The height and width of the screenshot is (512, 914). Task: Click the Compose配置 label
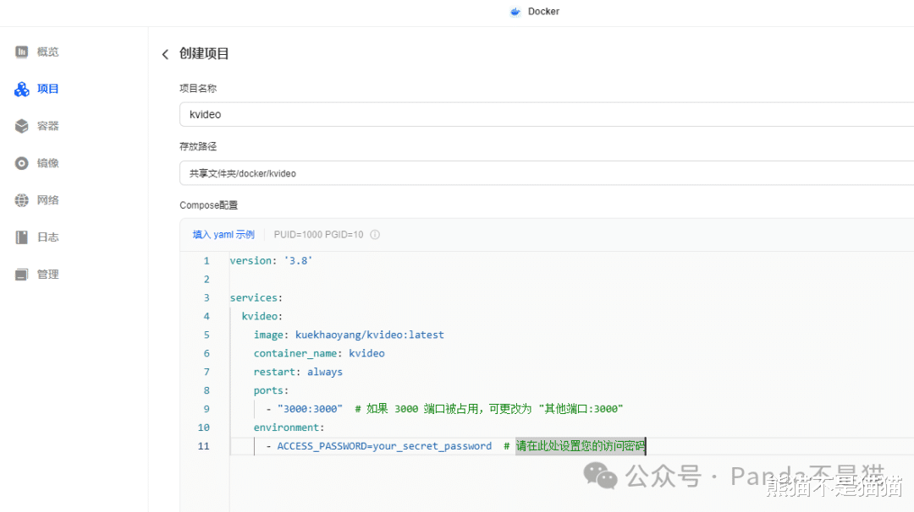click(x=209, y=205)
